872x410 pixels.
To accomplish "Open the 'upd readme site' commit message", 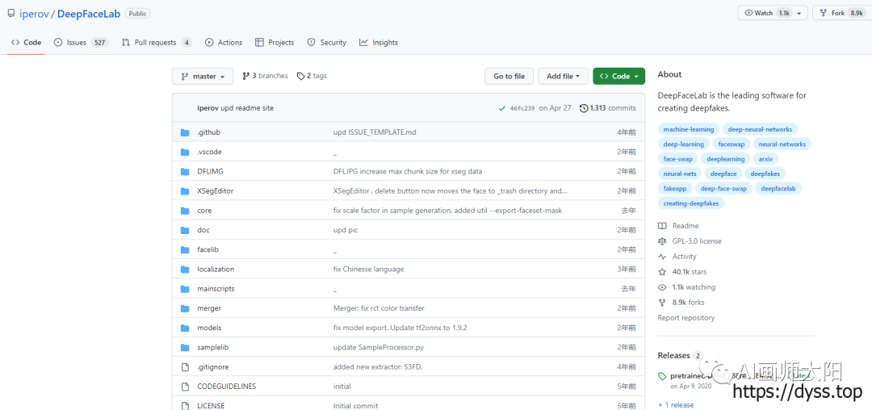I will tap(247, 108).
